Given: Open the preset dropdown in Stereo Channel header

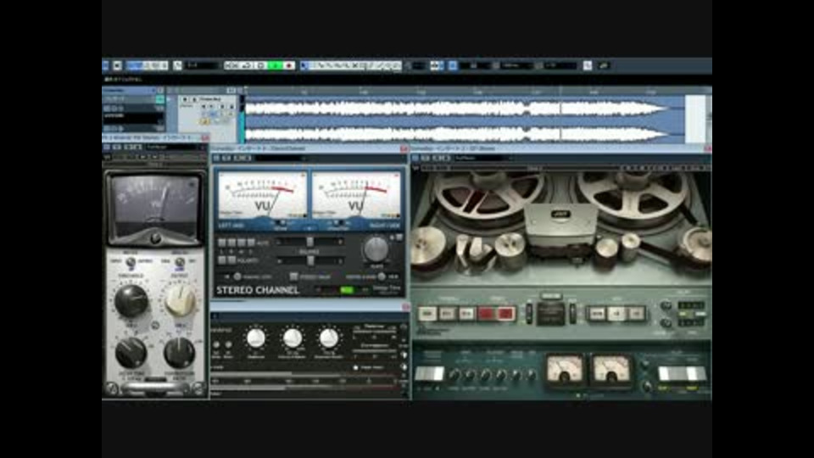Looking at the screenshot, I should click(279, 158).
